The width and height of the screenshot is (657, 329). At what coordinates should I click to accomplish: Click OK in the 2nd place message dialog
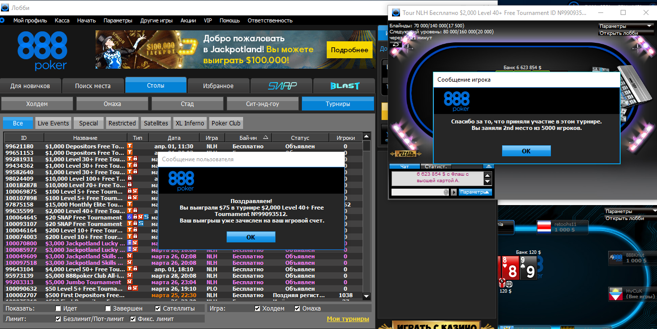(526, 151)
